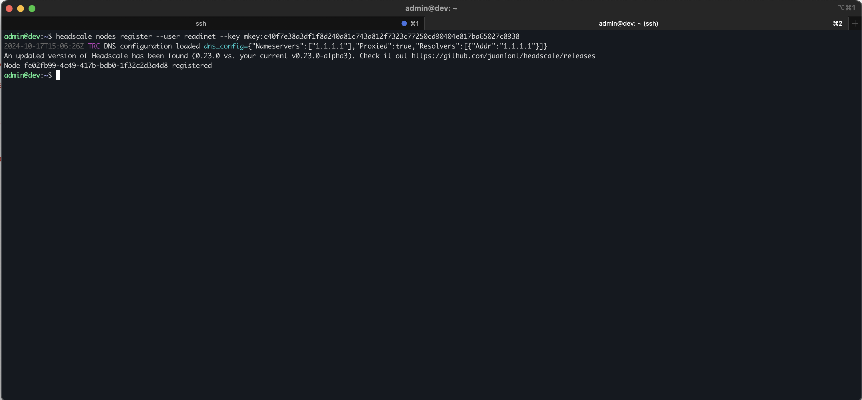Click the node ID fe02fb99-4c49-417b-bdb0-1f32c2d3a4d8
The width and height of the screenshot is (862, 400).
click(96, 66)
